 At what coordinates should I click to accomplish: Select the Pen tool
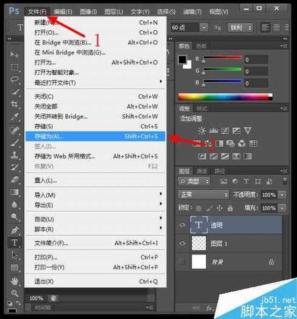click(x=14, y=230)
